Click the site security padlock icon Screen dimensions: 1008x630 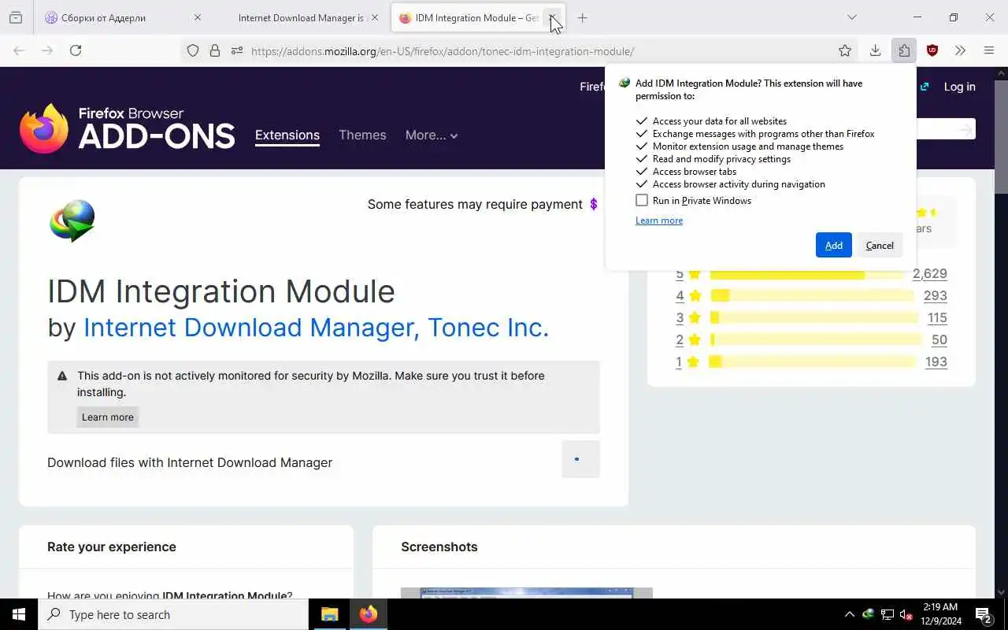[x=214, y=51]
